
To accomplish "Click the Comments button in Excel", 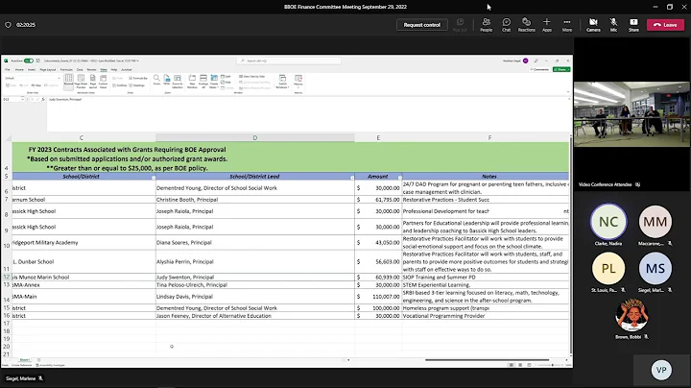I will pyautogui.click(x=539, y=70).
